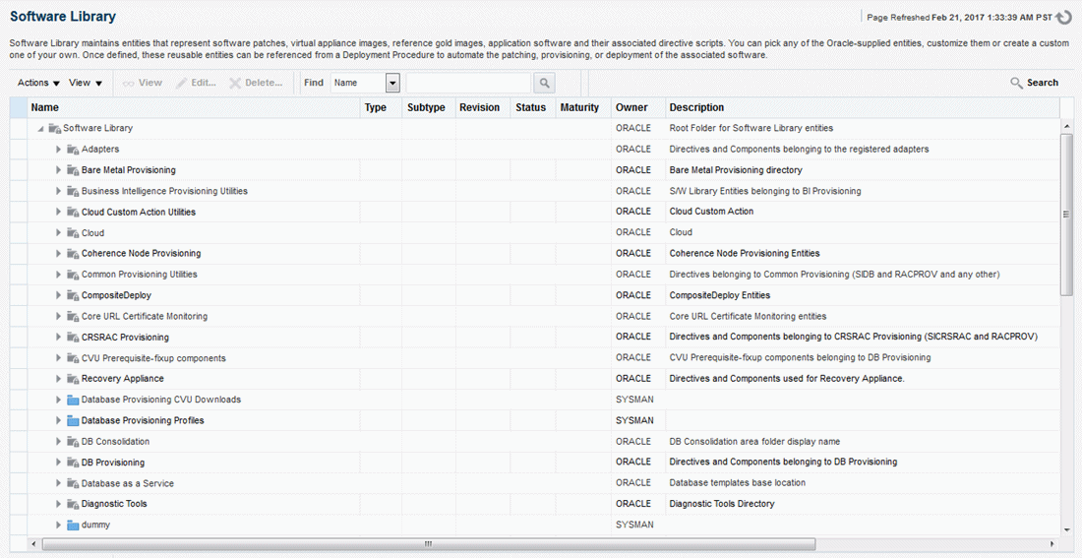Expand the CompositeDeploy folder
The width and height of the screenshot is (1082, 558).
pyautogui.click(x=59, y=295)
